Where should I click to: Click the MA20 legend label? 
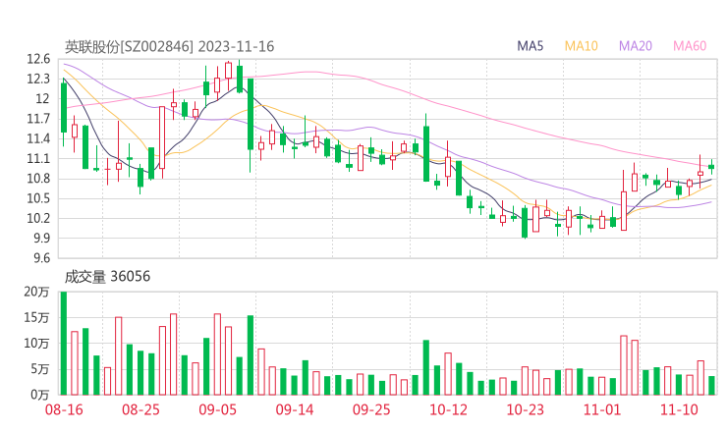coord(636,46)
